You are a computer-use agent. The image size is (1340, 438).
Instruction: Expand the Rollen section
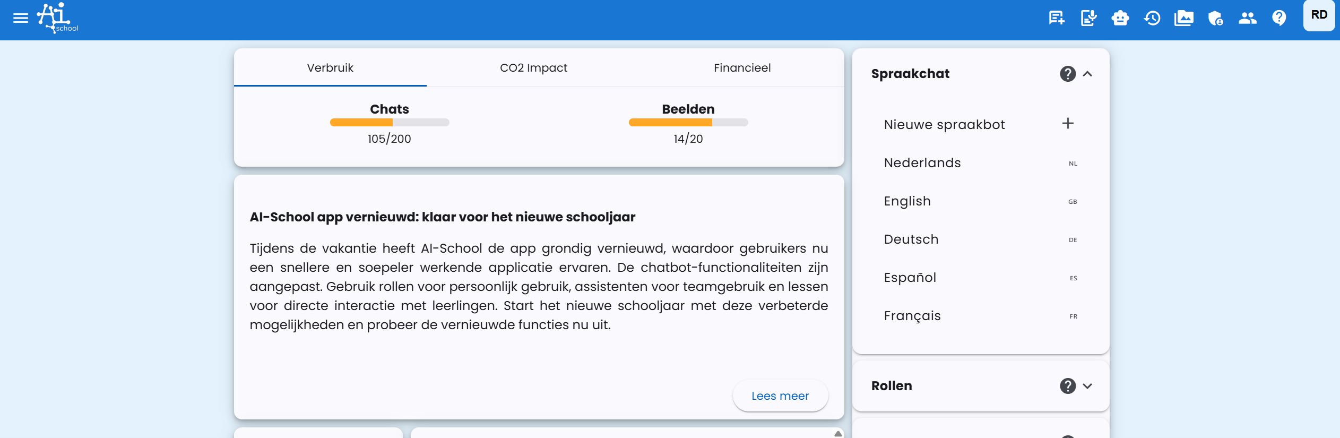click(1089, 386)
